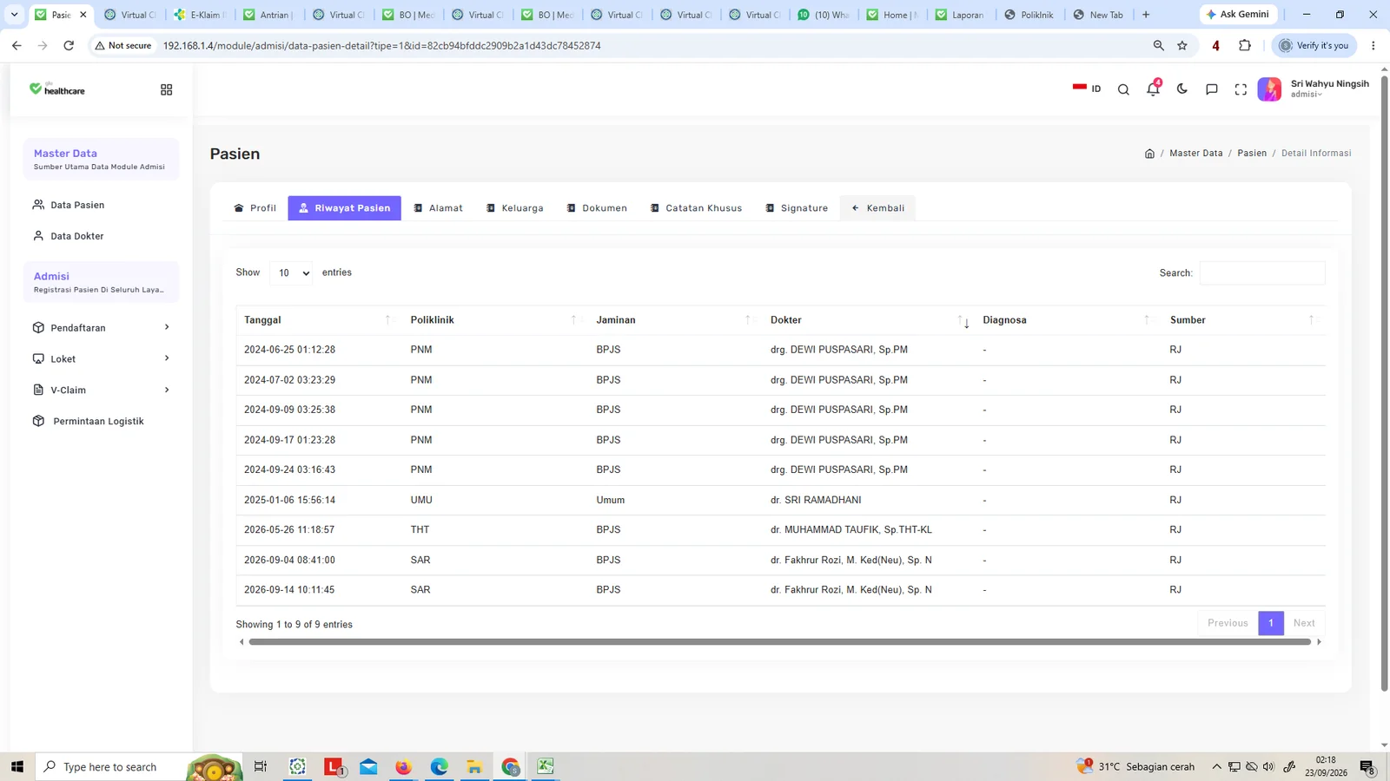Expand the V-Claim menu
The image size is (1390, 781).
click(101, 390)
